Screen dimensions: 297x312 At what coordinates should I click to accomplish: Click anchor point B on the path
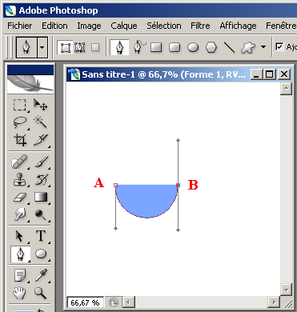(x=178, y=185)
